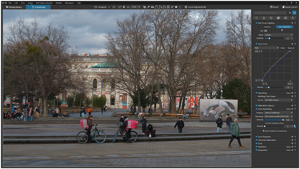The image size is (300, 169).
Task: Show the Color corrections palette group
Action: [x=264, y=18]
